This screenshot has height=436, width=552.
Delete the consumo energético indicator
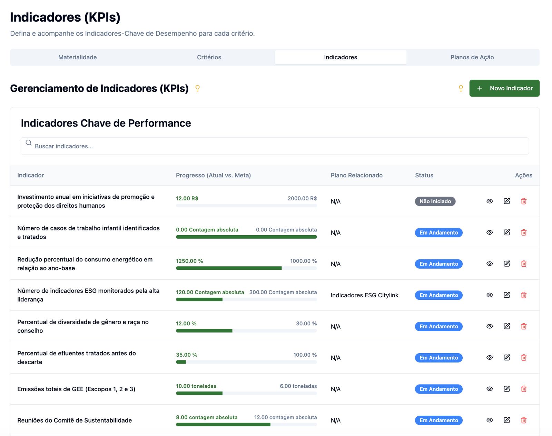tap(523, 264)
